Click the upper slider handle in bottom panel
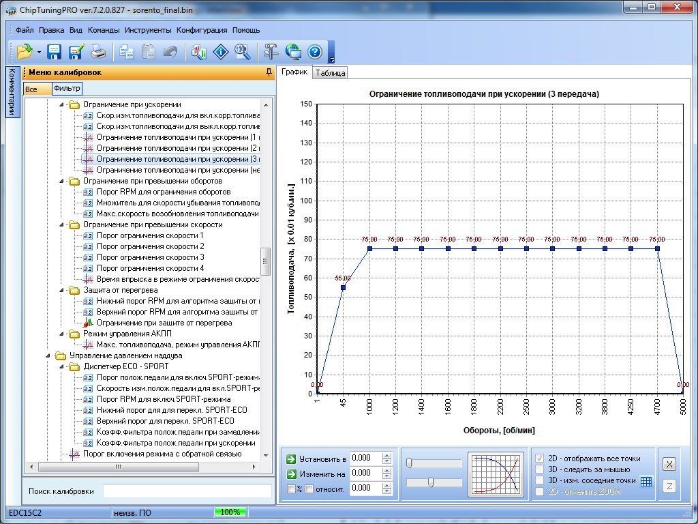 [x=409, y=463]
